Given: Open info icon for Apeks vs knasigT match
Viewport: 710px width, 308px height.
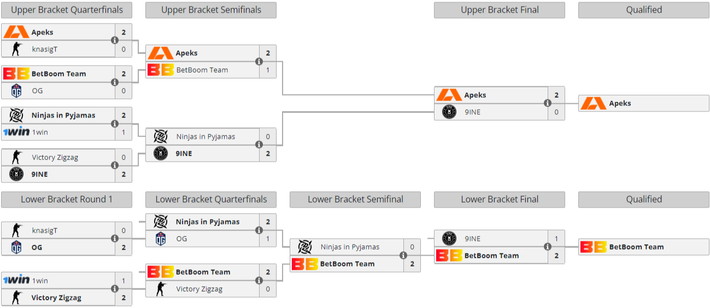Looking at the screenshot, I should pyautogui.click(x=115, y=40).
